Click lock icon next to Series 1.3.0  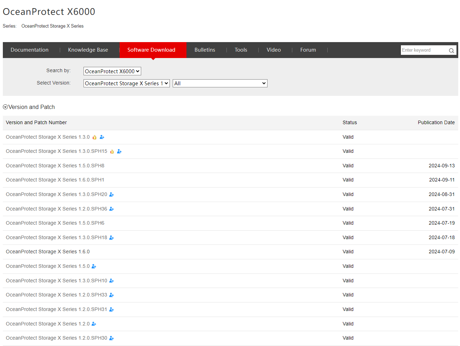[94, 137]
